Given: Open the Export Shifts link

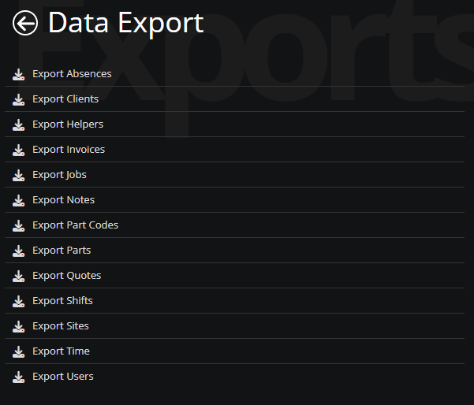Looking at the screenshot, I should (x=62, y=301).
